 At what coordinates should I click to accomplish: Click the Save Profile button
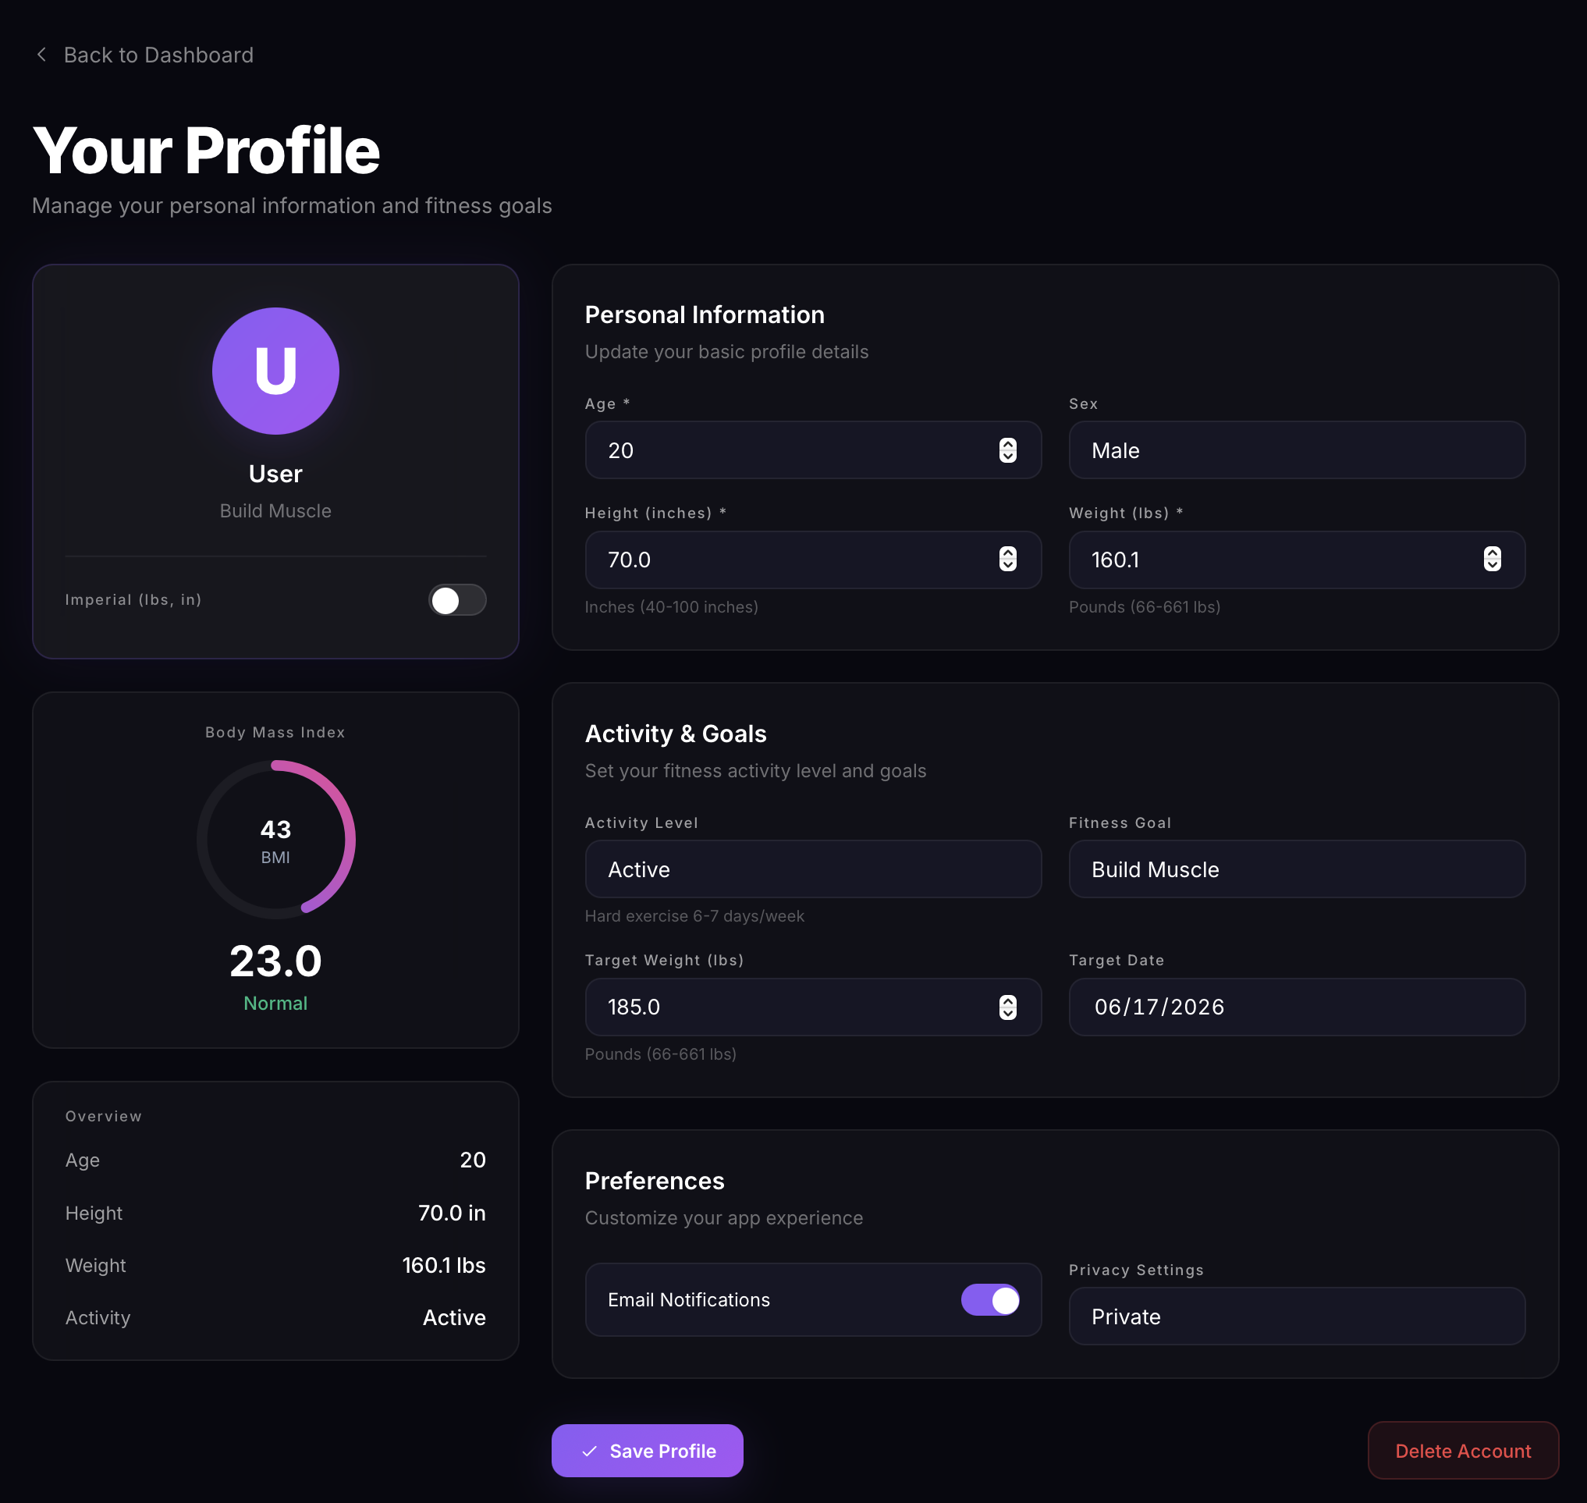pyautogui.click(x=648, y=1451)
